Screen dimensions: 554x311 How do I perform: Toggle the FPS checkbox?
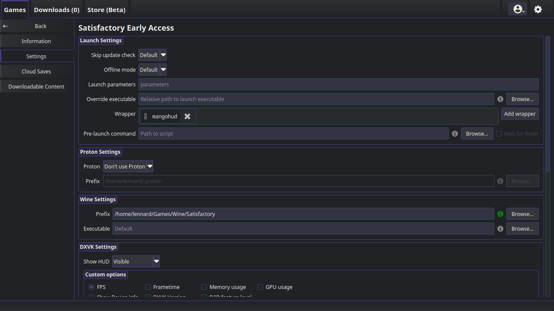[91, 287]
